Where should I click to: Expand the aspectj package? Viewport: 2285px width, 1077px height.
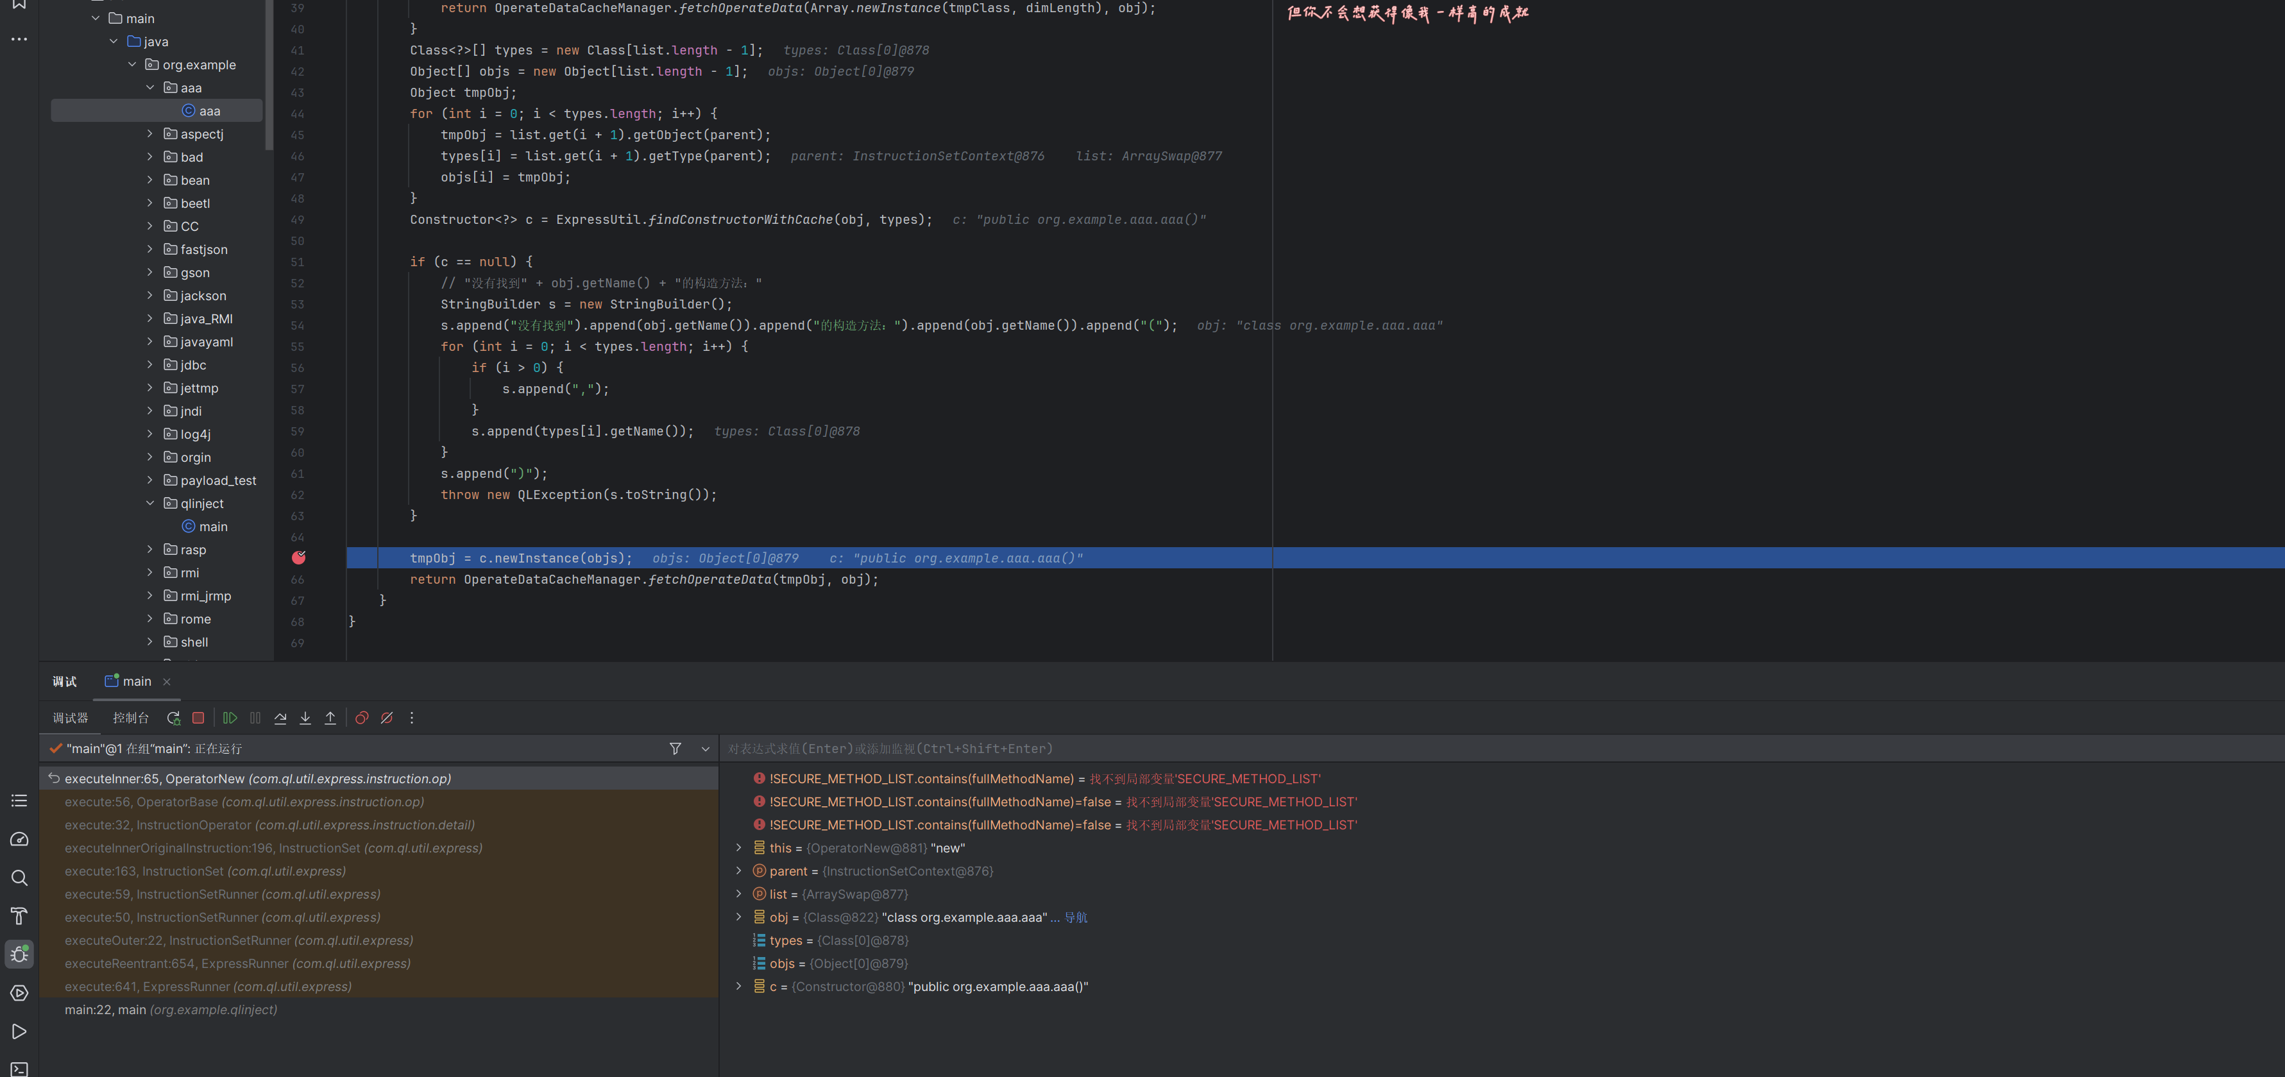(150, 133)
